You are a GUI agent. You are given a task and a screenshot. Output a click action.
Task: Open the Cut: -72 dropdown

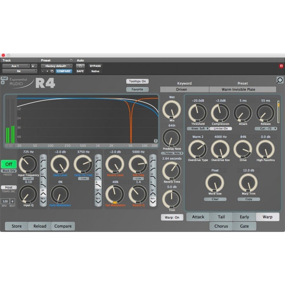pos(265,128)
